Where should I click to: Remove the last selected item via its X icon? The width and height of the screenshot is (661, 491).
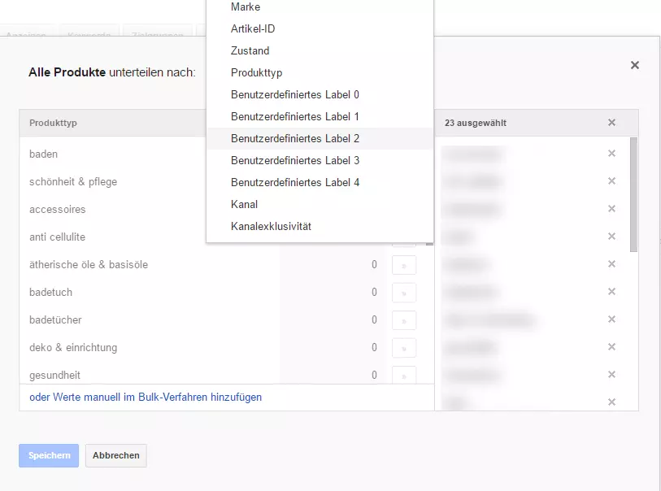click(611, 402)
